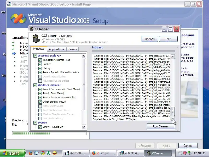Click the Exit button in CCleaner
Viewport: 209px width, 157px height.
(x=168, y=39)
